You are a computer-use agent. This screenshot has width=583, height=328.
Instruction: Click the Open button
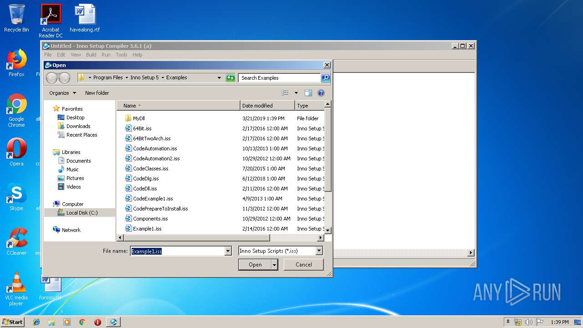click(x=255, y=265)
